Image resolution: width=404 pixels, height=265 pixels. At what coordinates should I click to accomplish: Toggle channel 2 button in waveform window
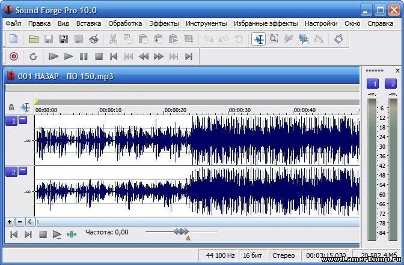[11, 172]
